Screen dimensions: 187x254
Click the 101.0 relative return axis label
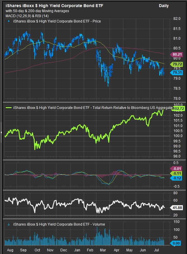pos(178,126)
